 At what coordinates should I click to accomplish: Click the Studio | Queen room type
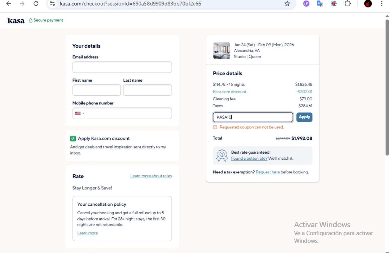pyautogui.click(x=247, y=57)
